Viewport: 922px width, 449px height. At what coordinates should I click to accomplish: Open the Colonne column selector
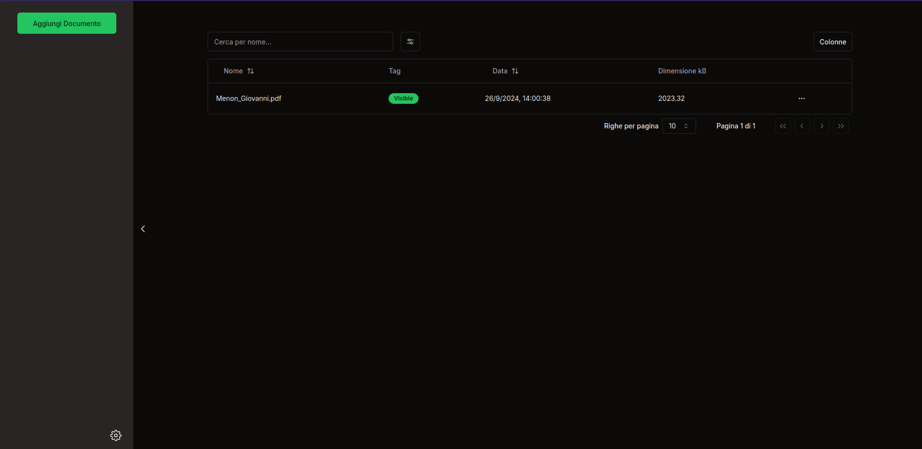click(833, 42)
